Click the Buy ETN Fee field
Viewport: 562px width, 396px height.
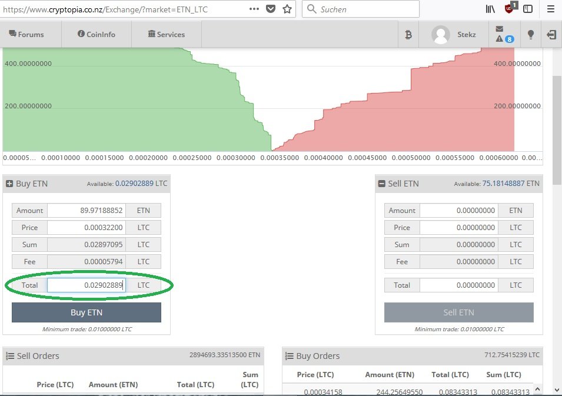tap(87, 262)
